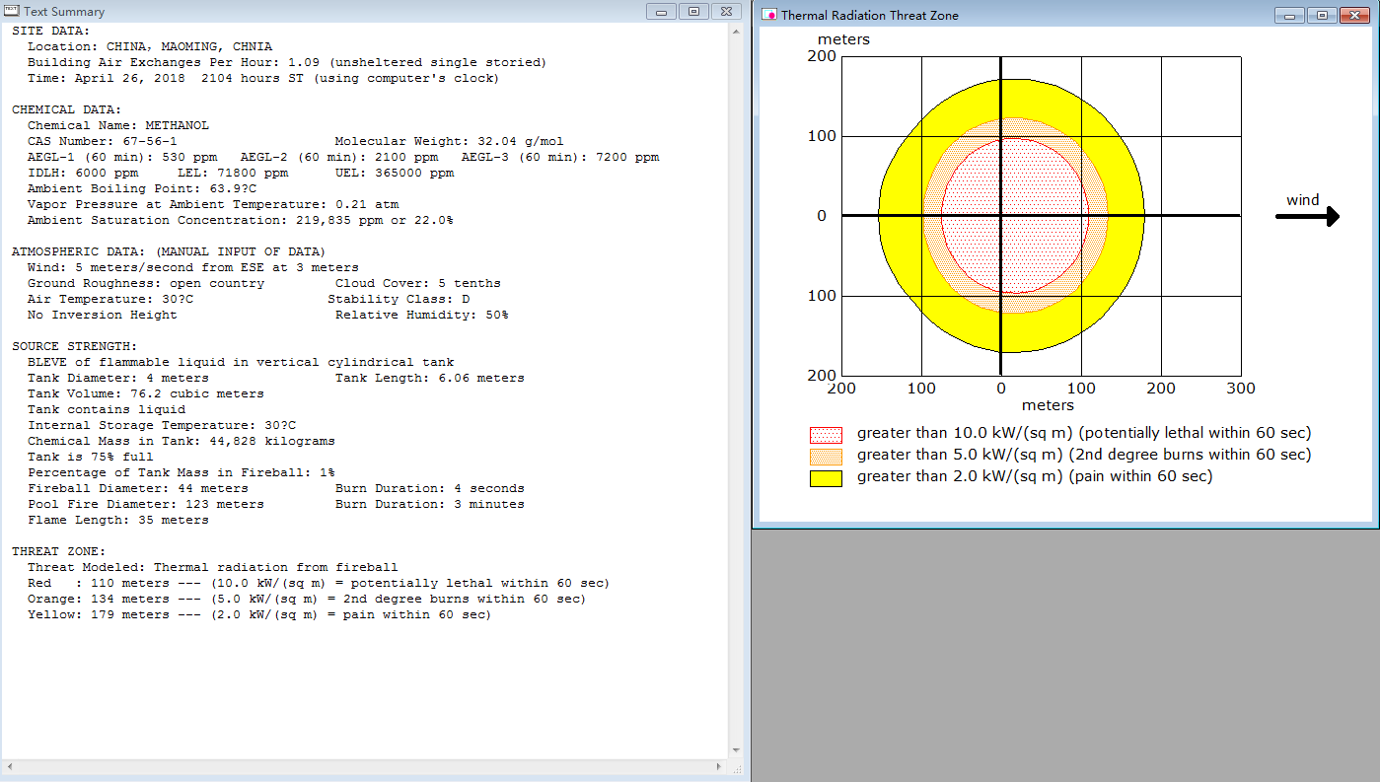Click the 'Ambient Boiling Point: 63.9?C' line
1380x782 pixels.
(x=142, y=188)
